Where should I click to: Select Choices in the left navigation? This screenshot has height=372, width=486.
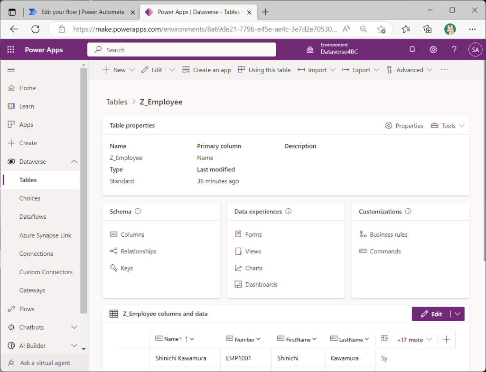(30, 198)
